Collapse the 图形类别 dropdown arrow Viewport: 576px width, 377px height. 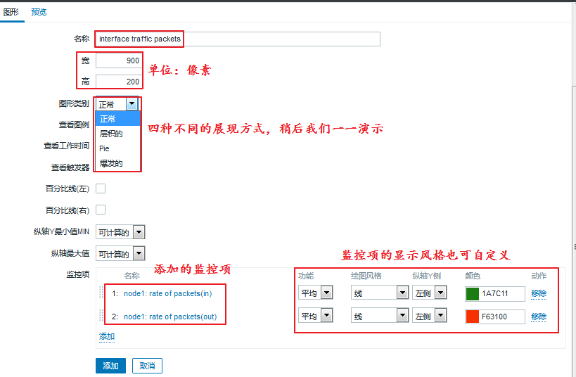132,104
